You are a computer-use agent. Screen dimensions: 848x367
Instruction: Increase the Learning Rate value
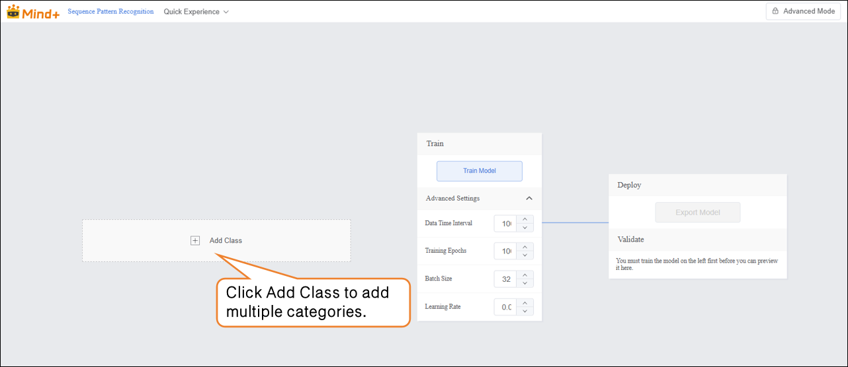[x=524, y=302]
